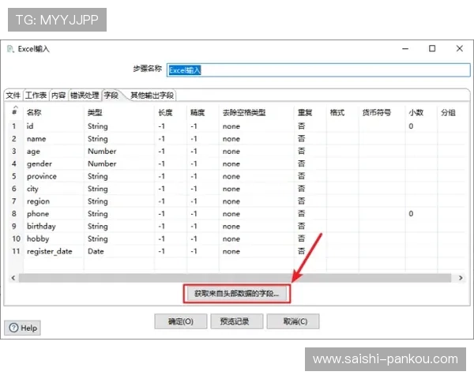474x379 pixels.
Task: Open the 工作表 tab
Action: [x=36, y=96]
